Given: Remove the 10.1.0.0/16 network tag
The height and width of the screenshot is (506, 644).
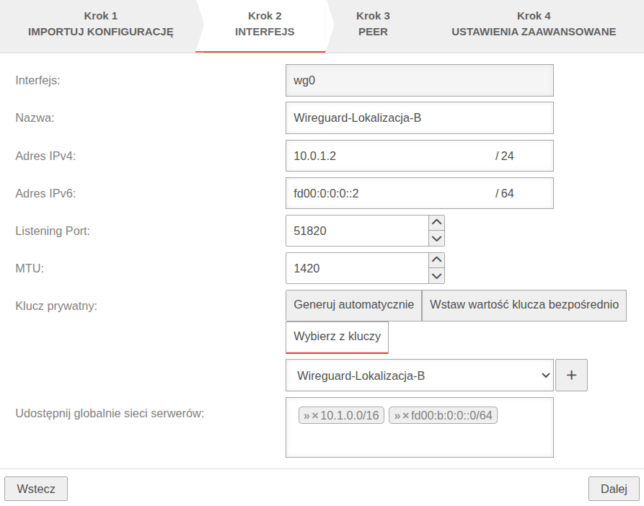Looking at the screenshot, I should click(315, 416).
